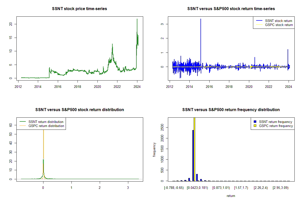Click the 'SSNT versus S&P500 stock return time-series' title
The height and width of the screenshot is (202, 303).
[x=231, y=9]
